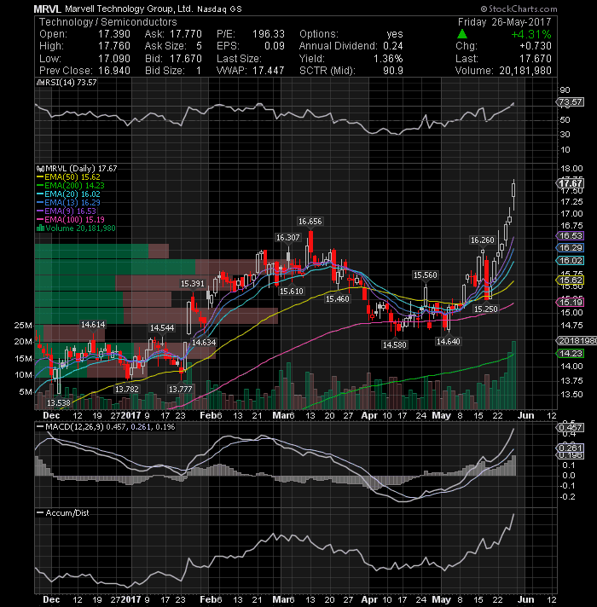Click the VWAP value 17.447
This screenshot has width=597, height=607.
coord(269,71)
